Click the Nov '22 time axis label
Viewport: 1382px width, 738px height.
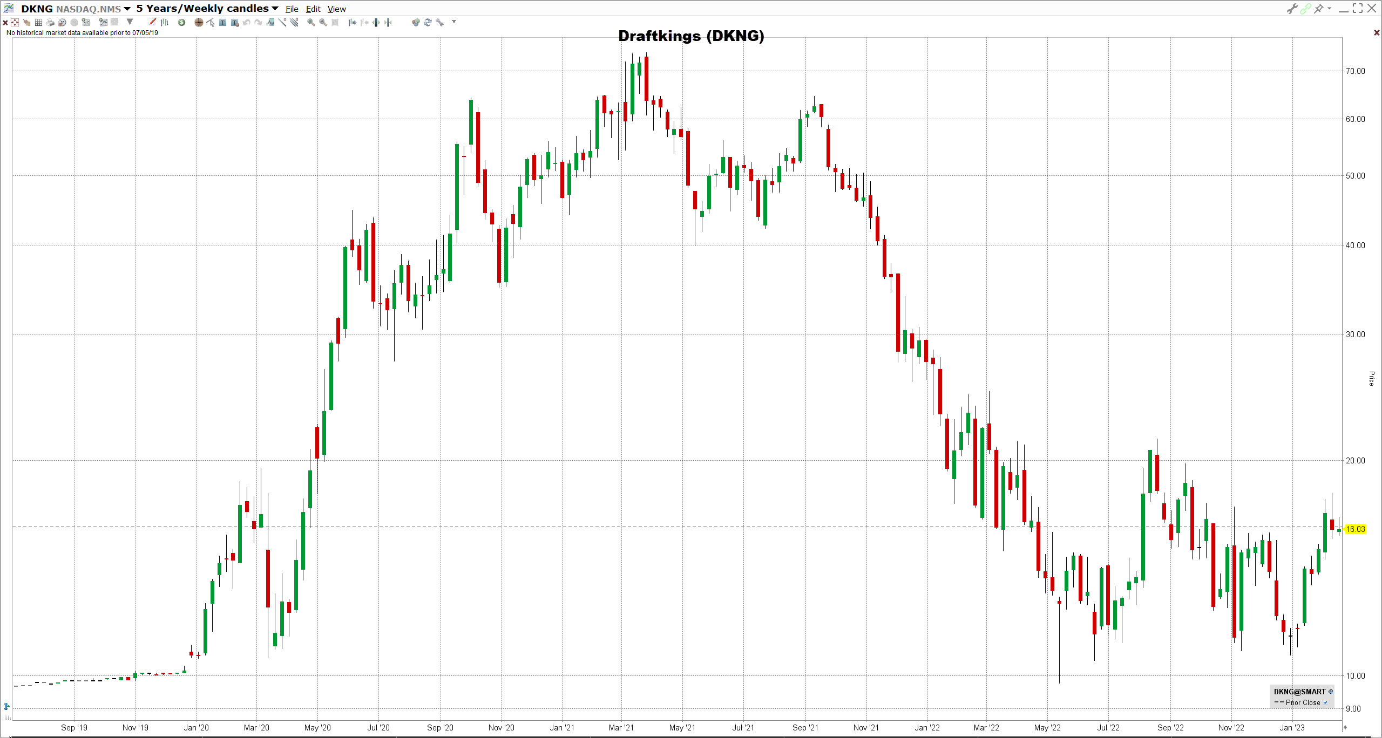1231,728
